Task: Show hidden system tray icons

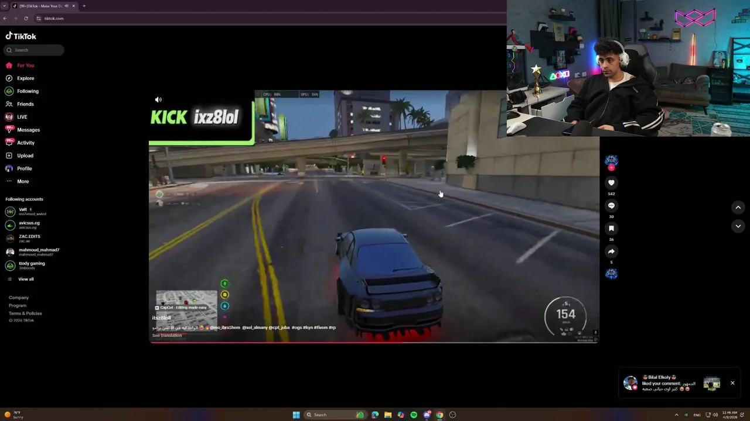Action: pos(676,415)
